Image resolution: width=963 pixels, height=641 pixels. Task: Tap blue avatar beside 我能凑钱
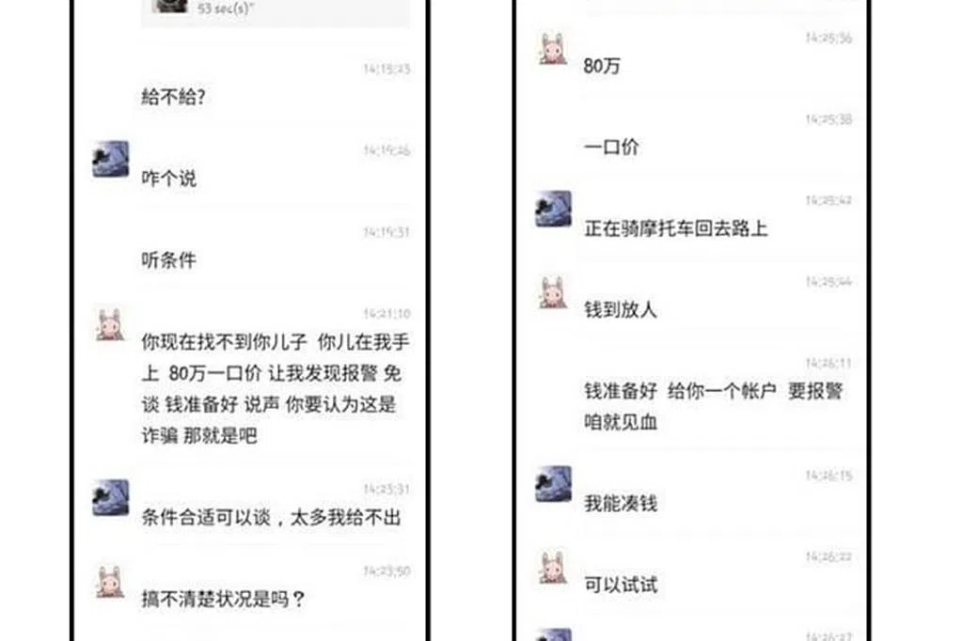click(x=553, y=484)
